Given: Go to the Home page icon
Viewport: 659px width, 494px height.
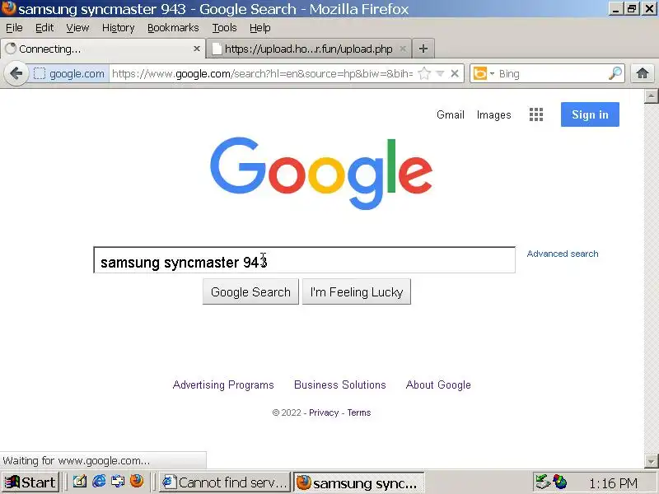Looking at the screenshot, I should pyautogui.click(x=643, y=74).
